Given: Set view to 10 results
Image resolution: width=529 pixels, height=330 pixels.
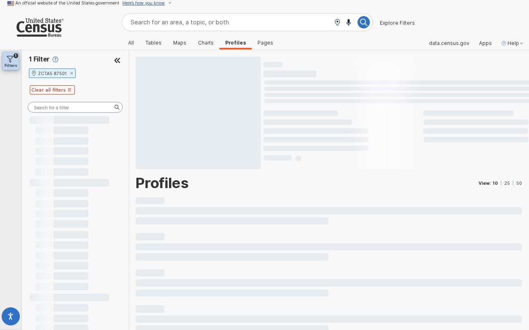Looking at the screenshot, I should [x=495, y=183].
